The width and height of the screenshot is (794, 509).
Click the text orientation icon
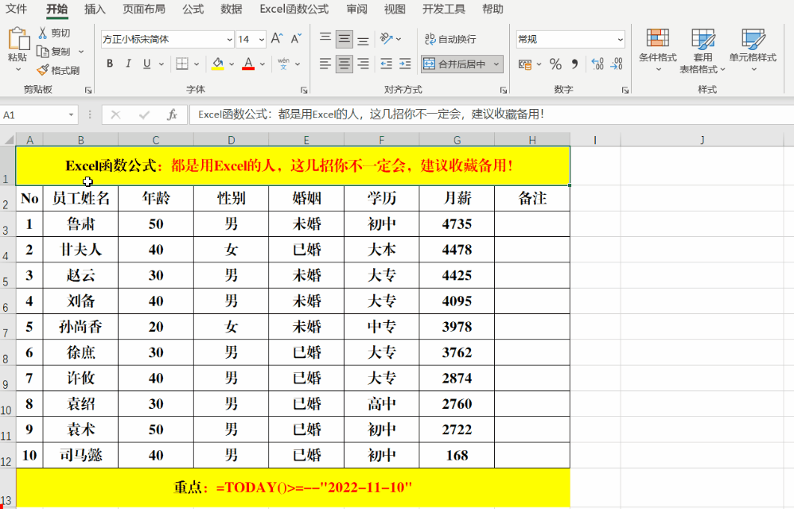pos(387,39)
